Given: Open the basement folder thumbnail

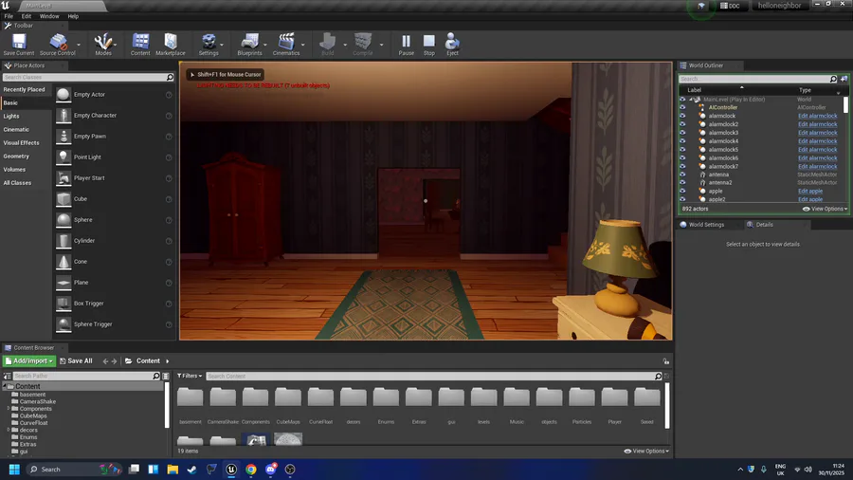Looking at the screenshot, I should coord(190,397).
